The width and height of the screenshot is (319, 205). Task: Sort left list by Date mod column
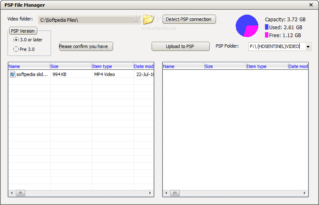click(x=144, y=66)
